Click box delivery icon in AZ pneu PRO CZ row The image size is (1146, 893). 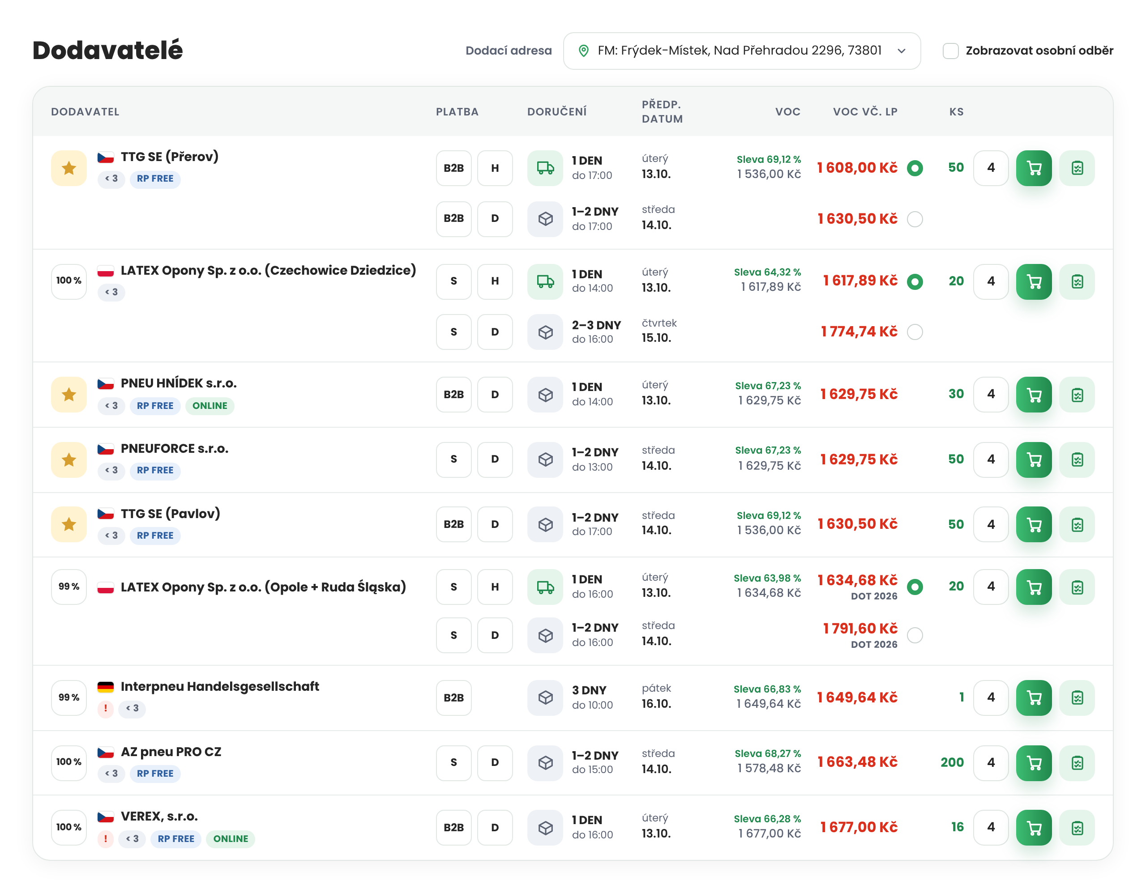tap(545, 762)
